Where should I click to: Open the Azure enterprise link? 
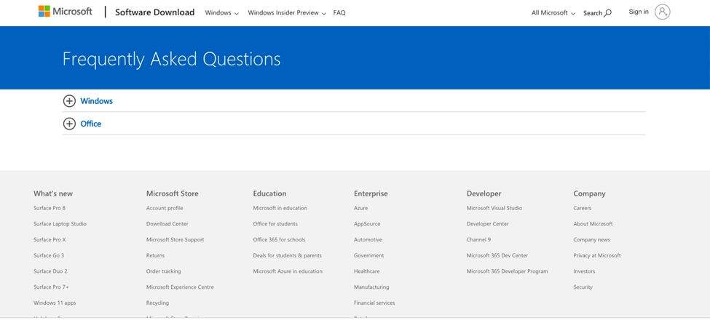(361, 208)
